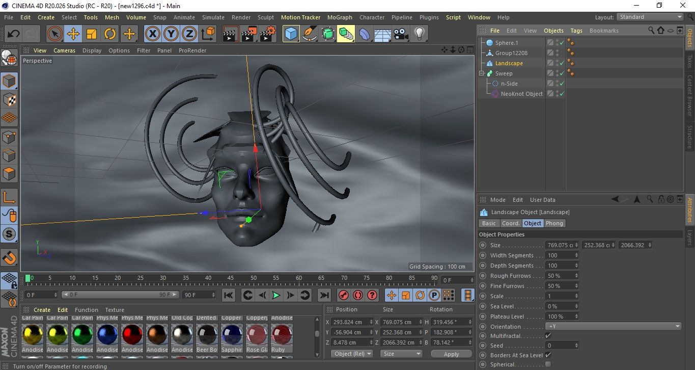Activate the Scale tool in top toolbar

pyautogui.click(x=92, y=34)
